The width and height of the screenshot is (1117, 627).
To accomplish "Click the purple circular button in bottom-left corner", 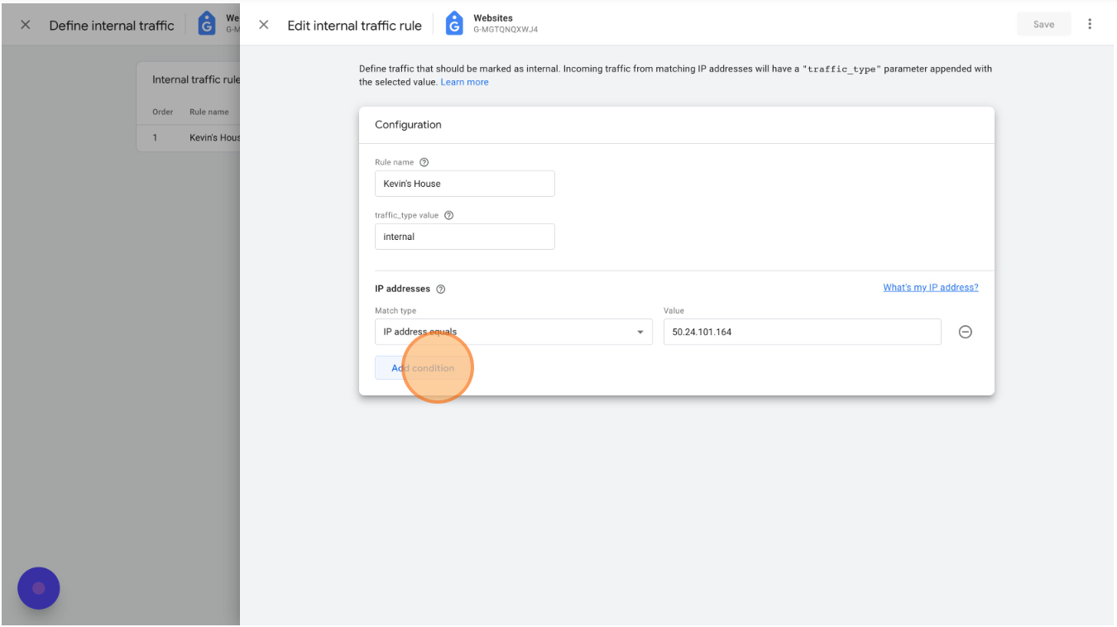I will point(39,588).
